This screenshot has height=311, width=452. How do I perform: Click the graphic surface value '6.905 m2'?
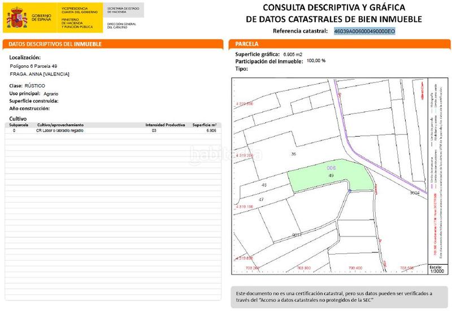(293, 54)
